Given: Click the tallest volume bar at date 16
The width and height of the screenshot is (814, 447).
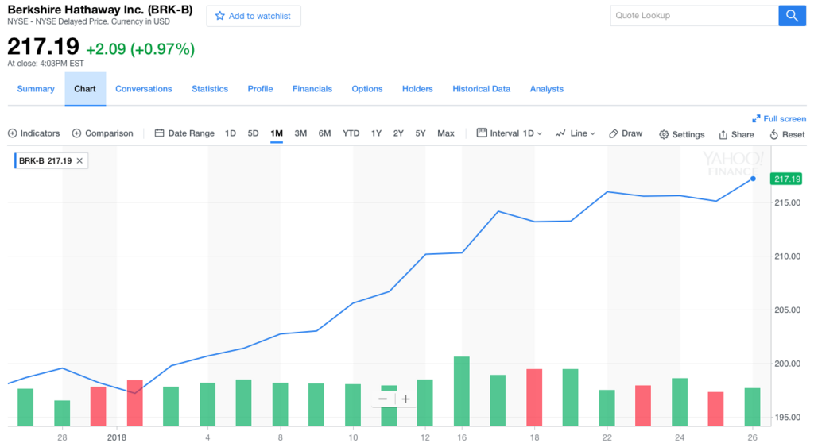Looking at the screenshot, I should point(462,391).
